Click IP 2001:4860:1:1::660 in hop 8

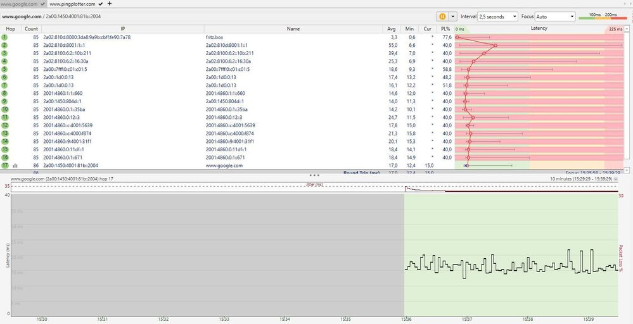coord(63,94)
